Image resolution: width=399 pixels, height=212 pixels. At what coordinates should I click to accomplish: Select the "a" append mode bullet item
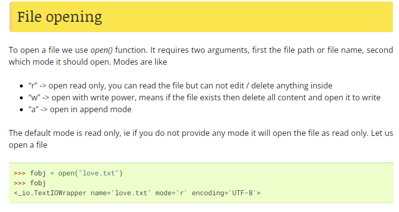80,110
